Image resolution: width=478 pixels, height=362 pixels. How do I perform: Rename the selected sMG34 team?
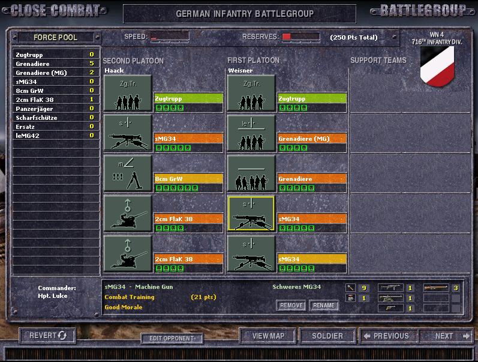point(324,305)
